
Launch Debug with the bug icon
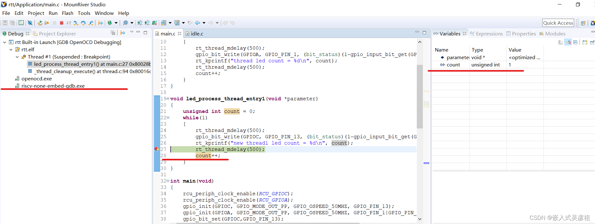click(110, 23)
